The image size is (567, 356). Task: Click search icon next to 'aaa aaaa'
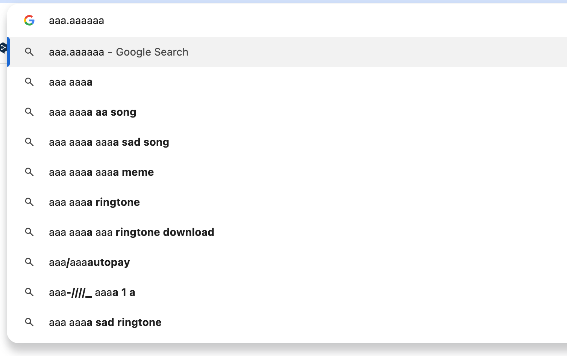29,82
